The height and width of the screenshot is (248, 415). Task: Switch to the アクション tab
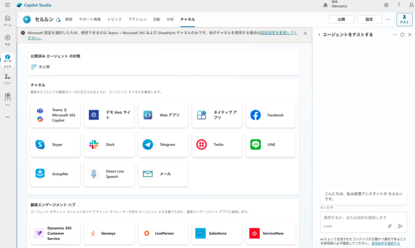tap(137, 19)
